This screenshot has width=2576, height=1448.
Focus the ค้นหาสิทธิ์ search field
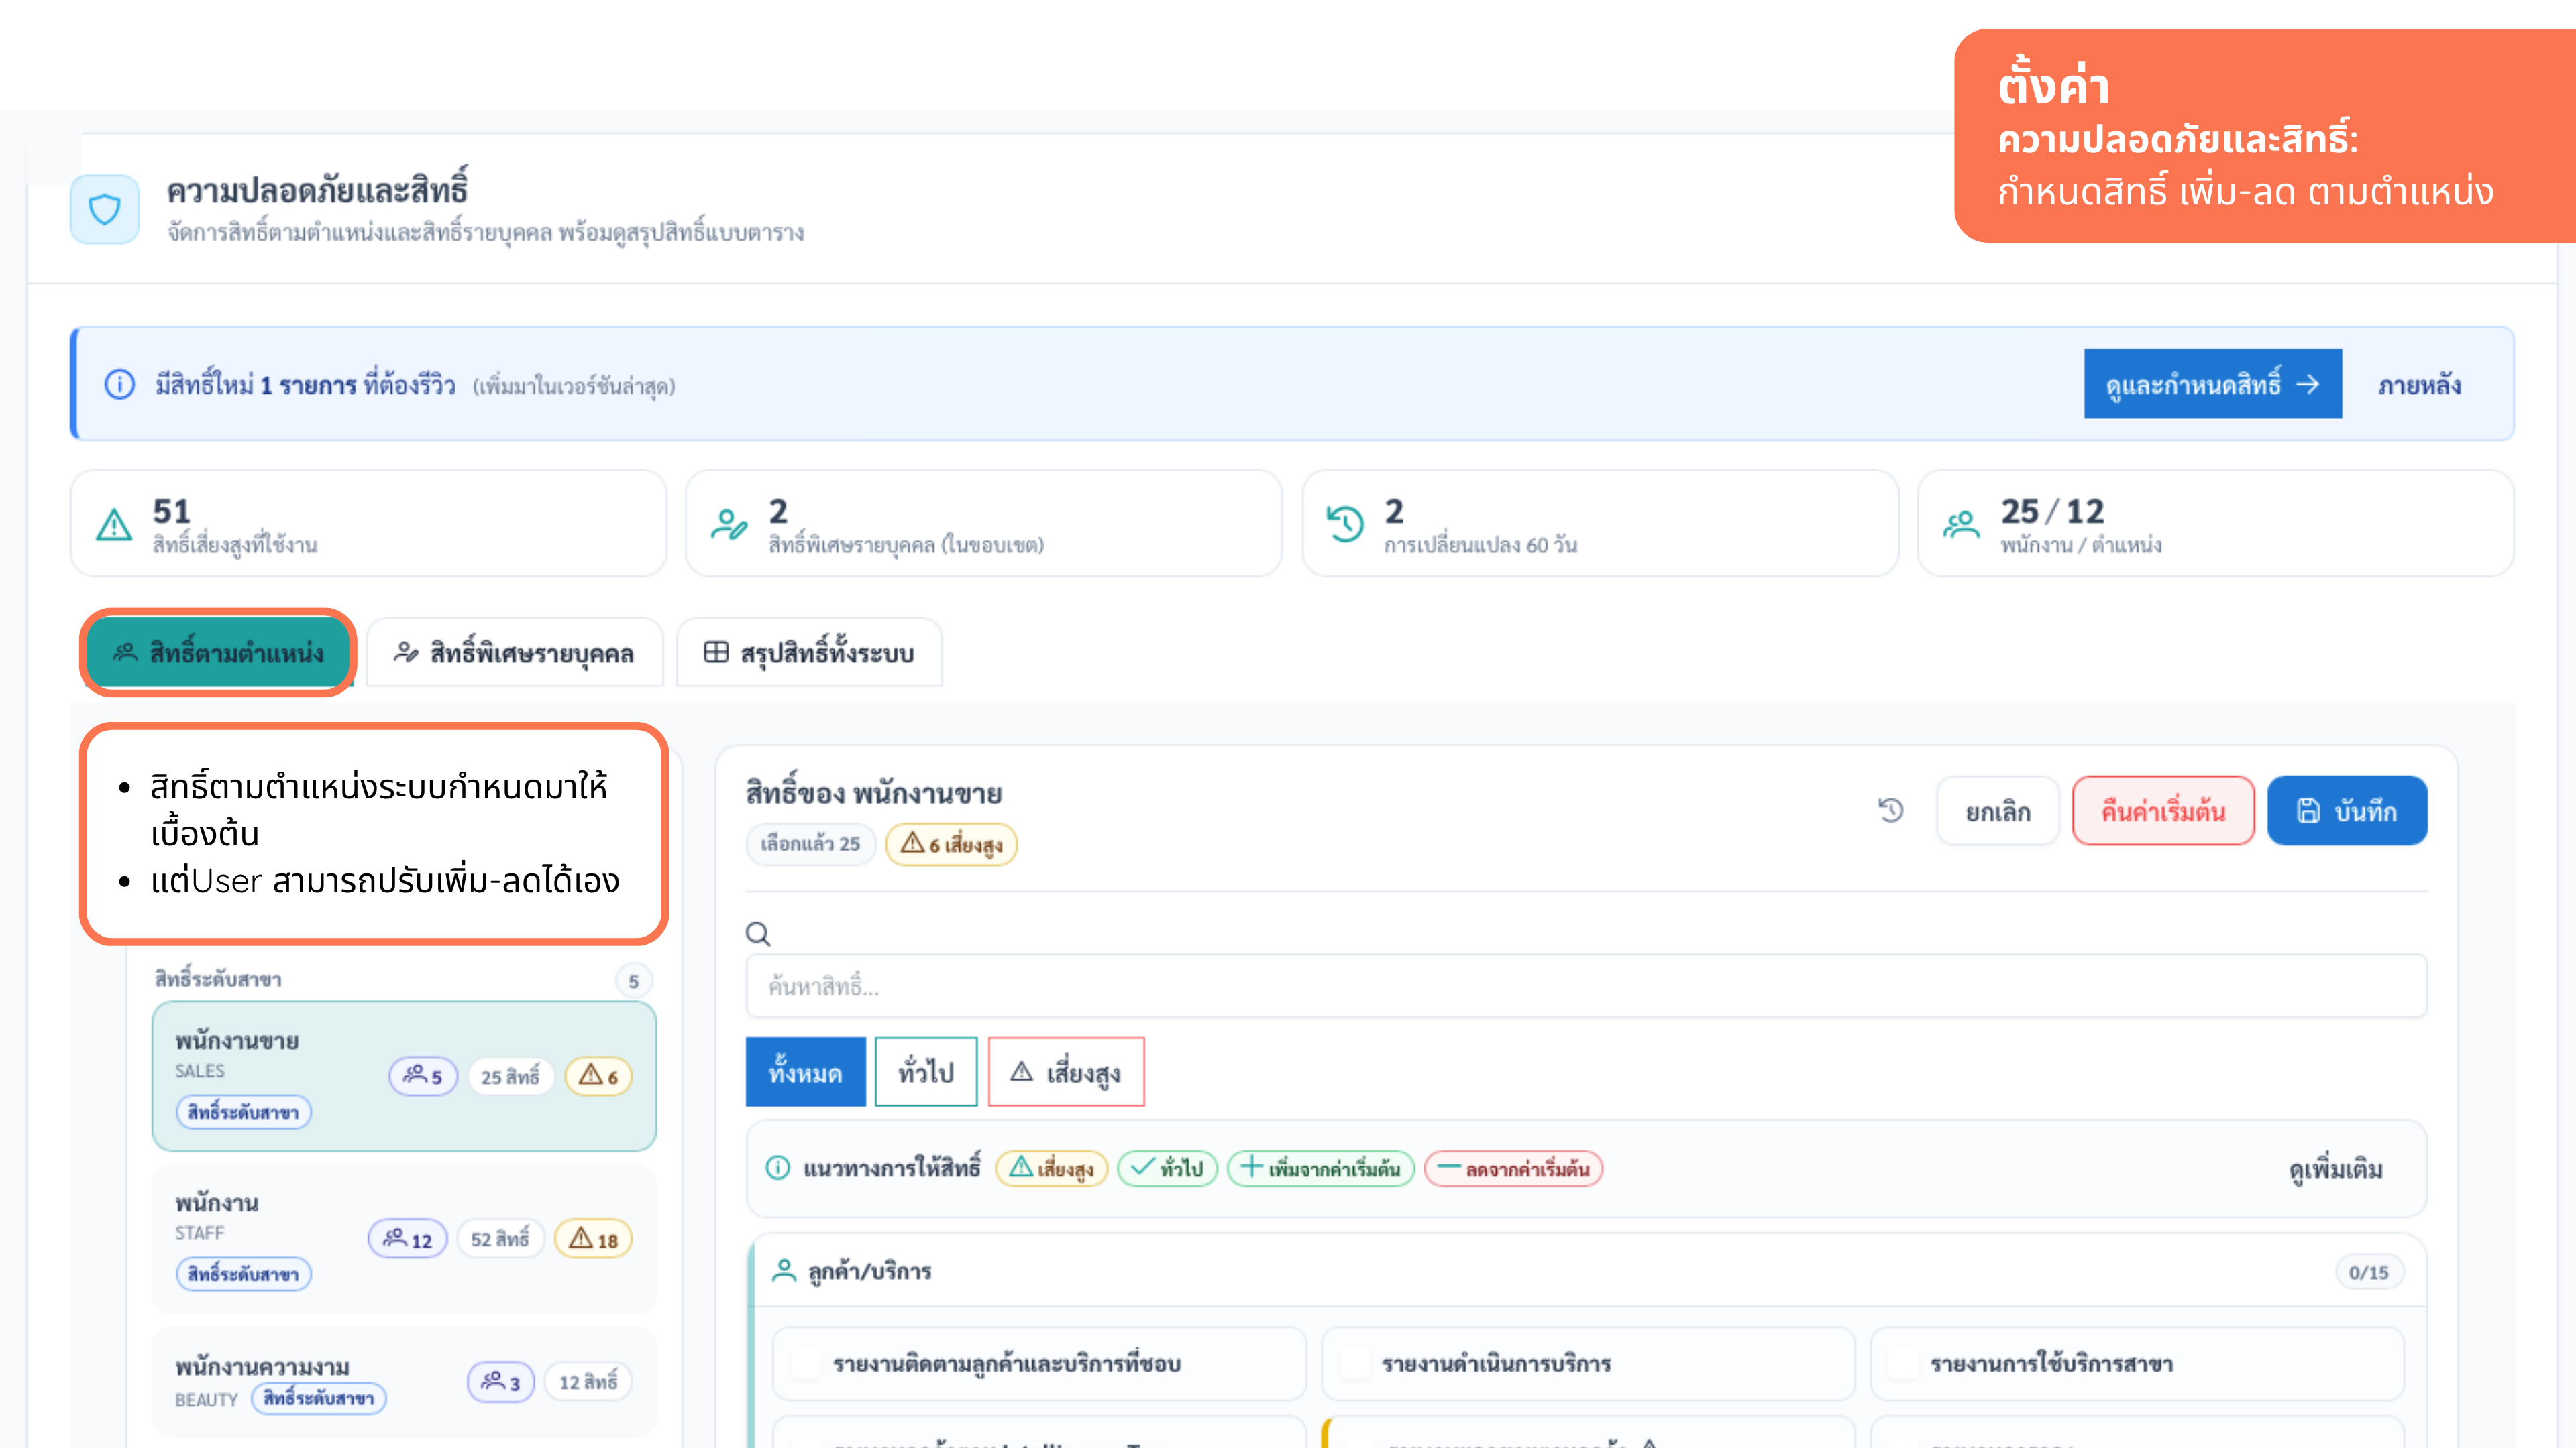(1586, 986)
